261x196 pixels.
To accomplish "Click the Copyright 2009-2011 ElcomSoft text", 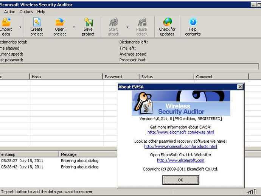I will pos(180,169).
